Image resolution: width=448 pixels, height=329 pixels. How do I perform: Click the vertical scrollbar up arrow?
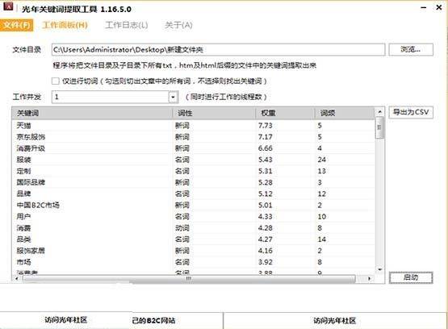(x=379, y=111)
